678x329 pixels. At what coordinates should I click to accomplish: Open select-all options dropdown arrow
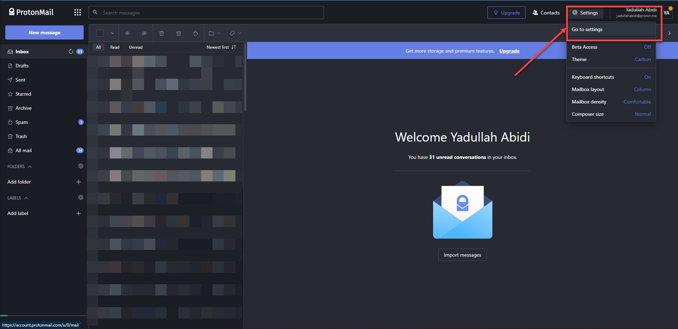pos(112,33)
